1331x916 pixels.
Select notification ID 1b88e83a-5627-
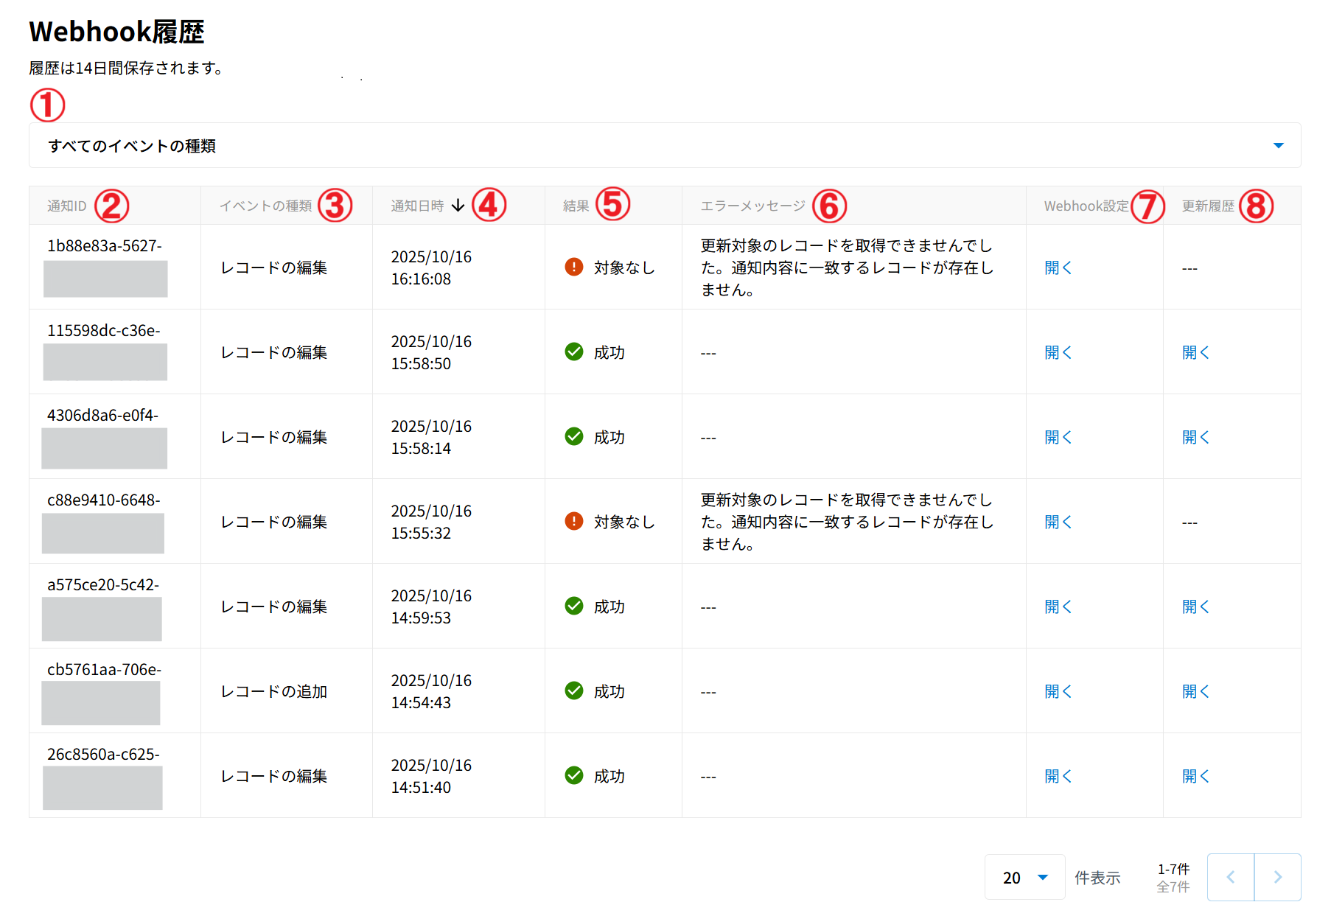104,246
